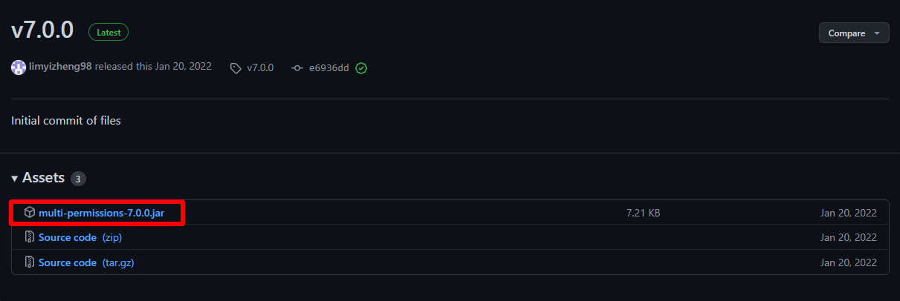The width and height of the screenshot is (900, 301).
Task: Download multi-permissions-7.0.0.jar
Action: click(100, 213)
